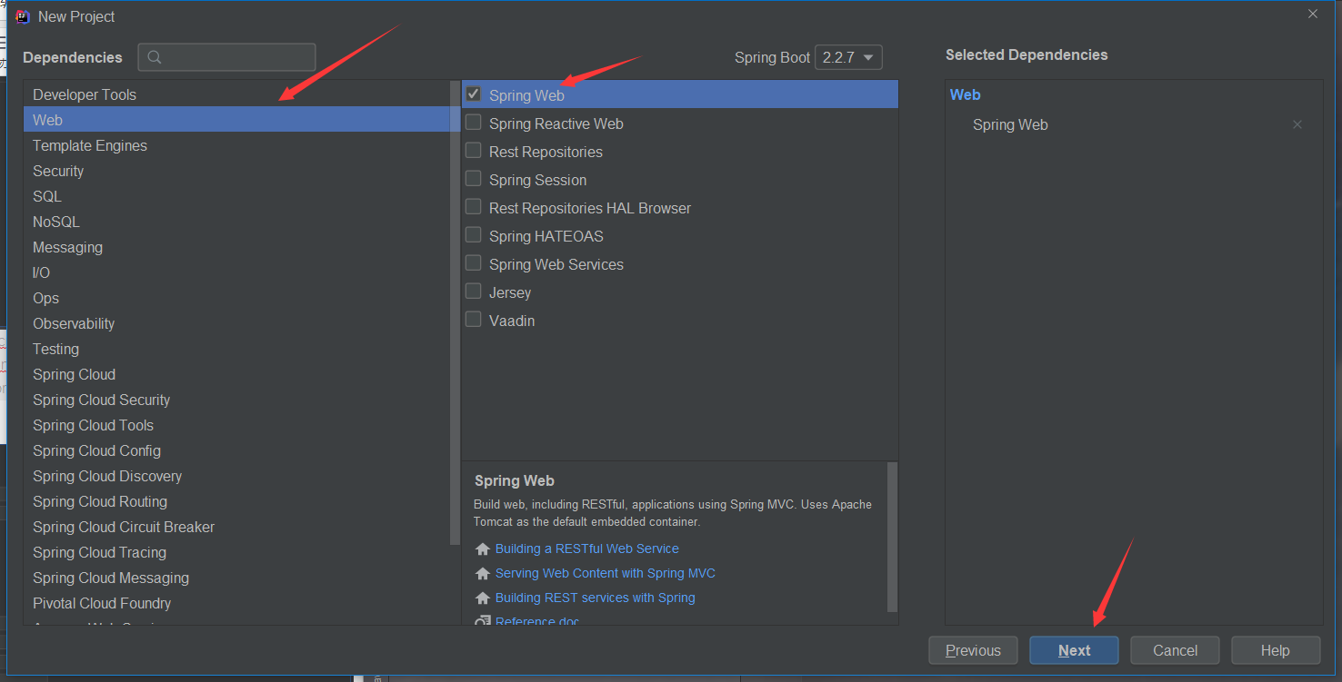Select Spring Cloud Circuit Breaker category
This screenshot has width=1342, height=682.
pyautogui.click(x=236, y=527)
